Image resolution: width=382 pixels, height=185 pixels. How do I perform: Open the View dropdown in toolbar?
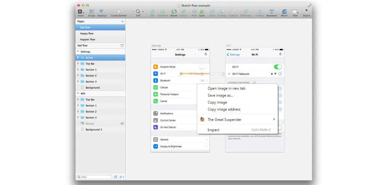tap(295, 12)
